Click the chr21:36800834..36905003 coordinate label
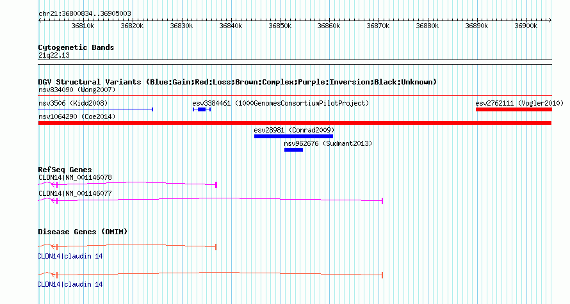This screenshot has width=570, height=304. pyautogui.click(x=85, y=14)
